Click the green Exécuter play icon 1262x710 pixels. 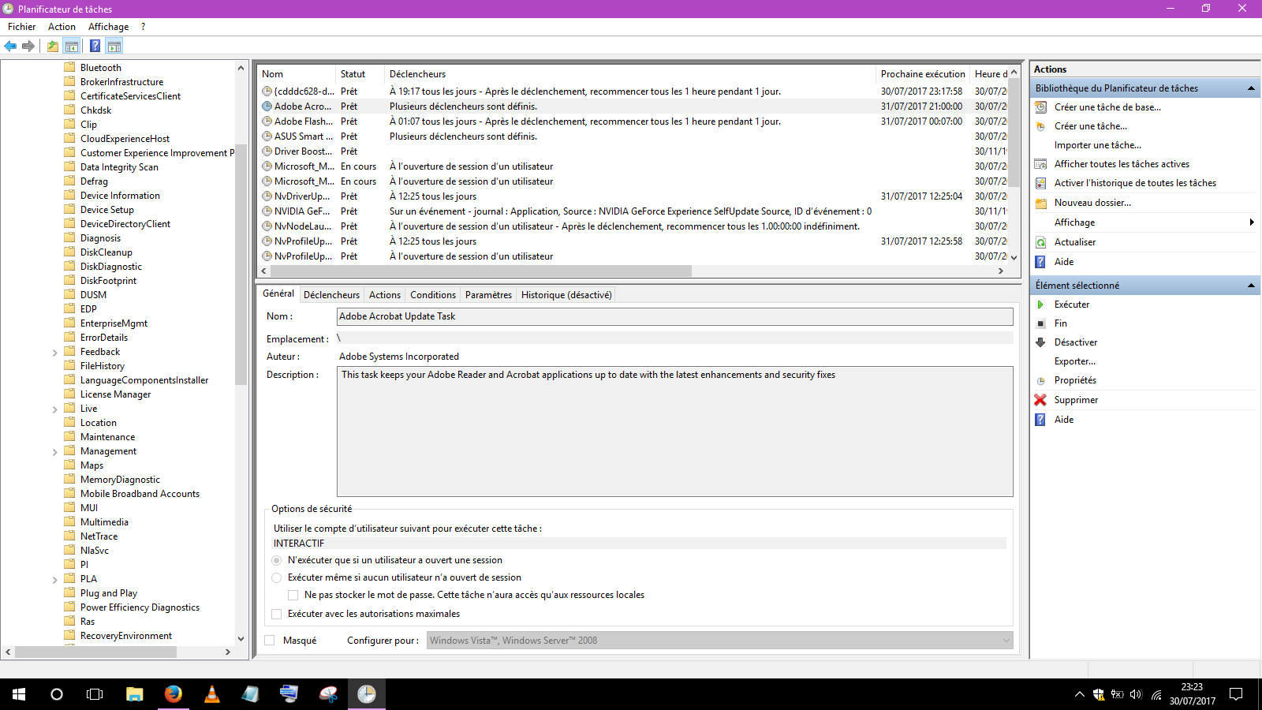pyautogui.click(x=1040, y=305)
